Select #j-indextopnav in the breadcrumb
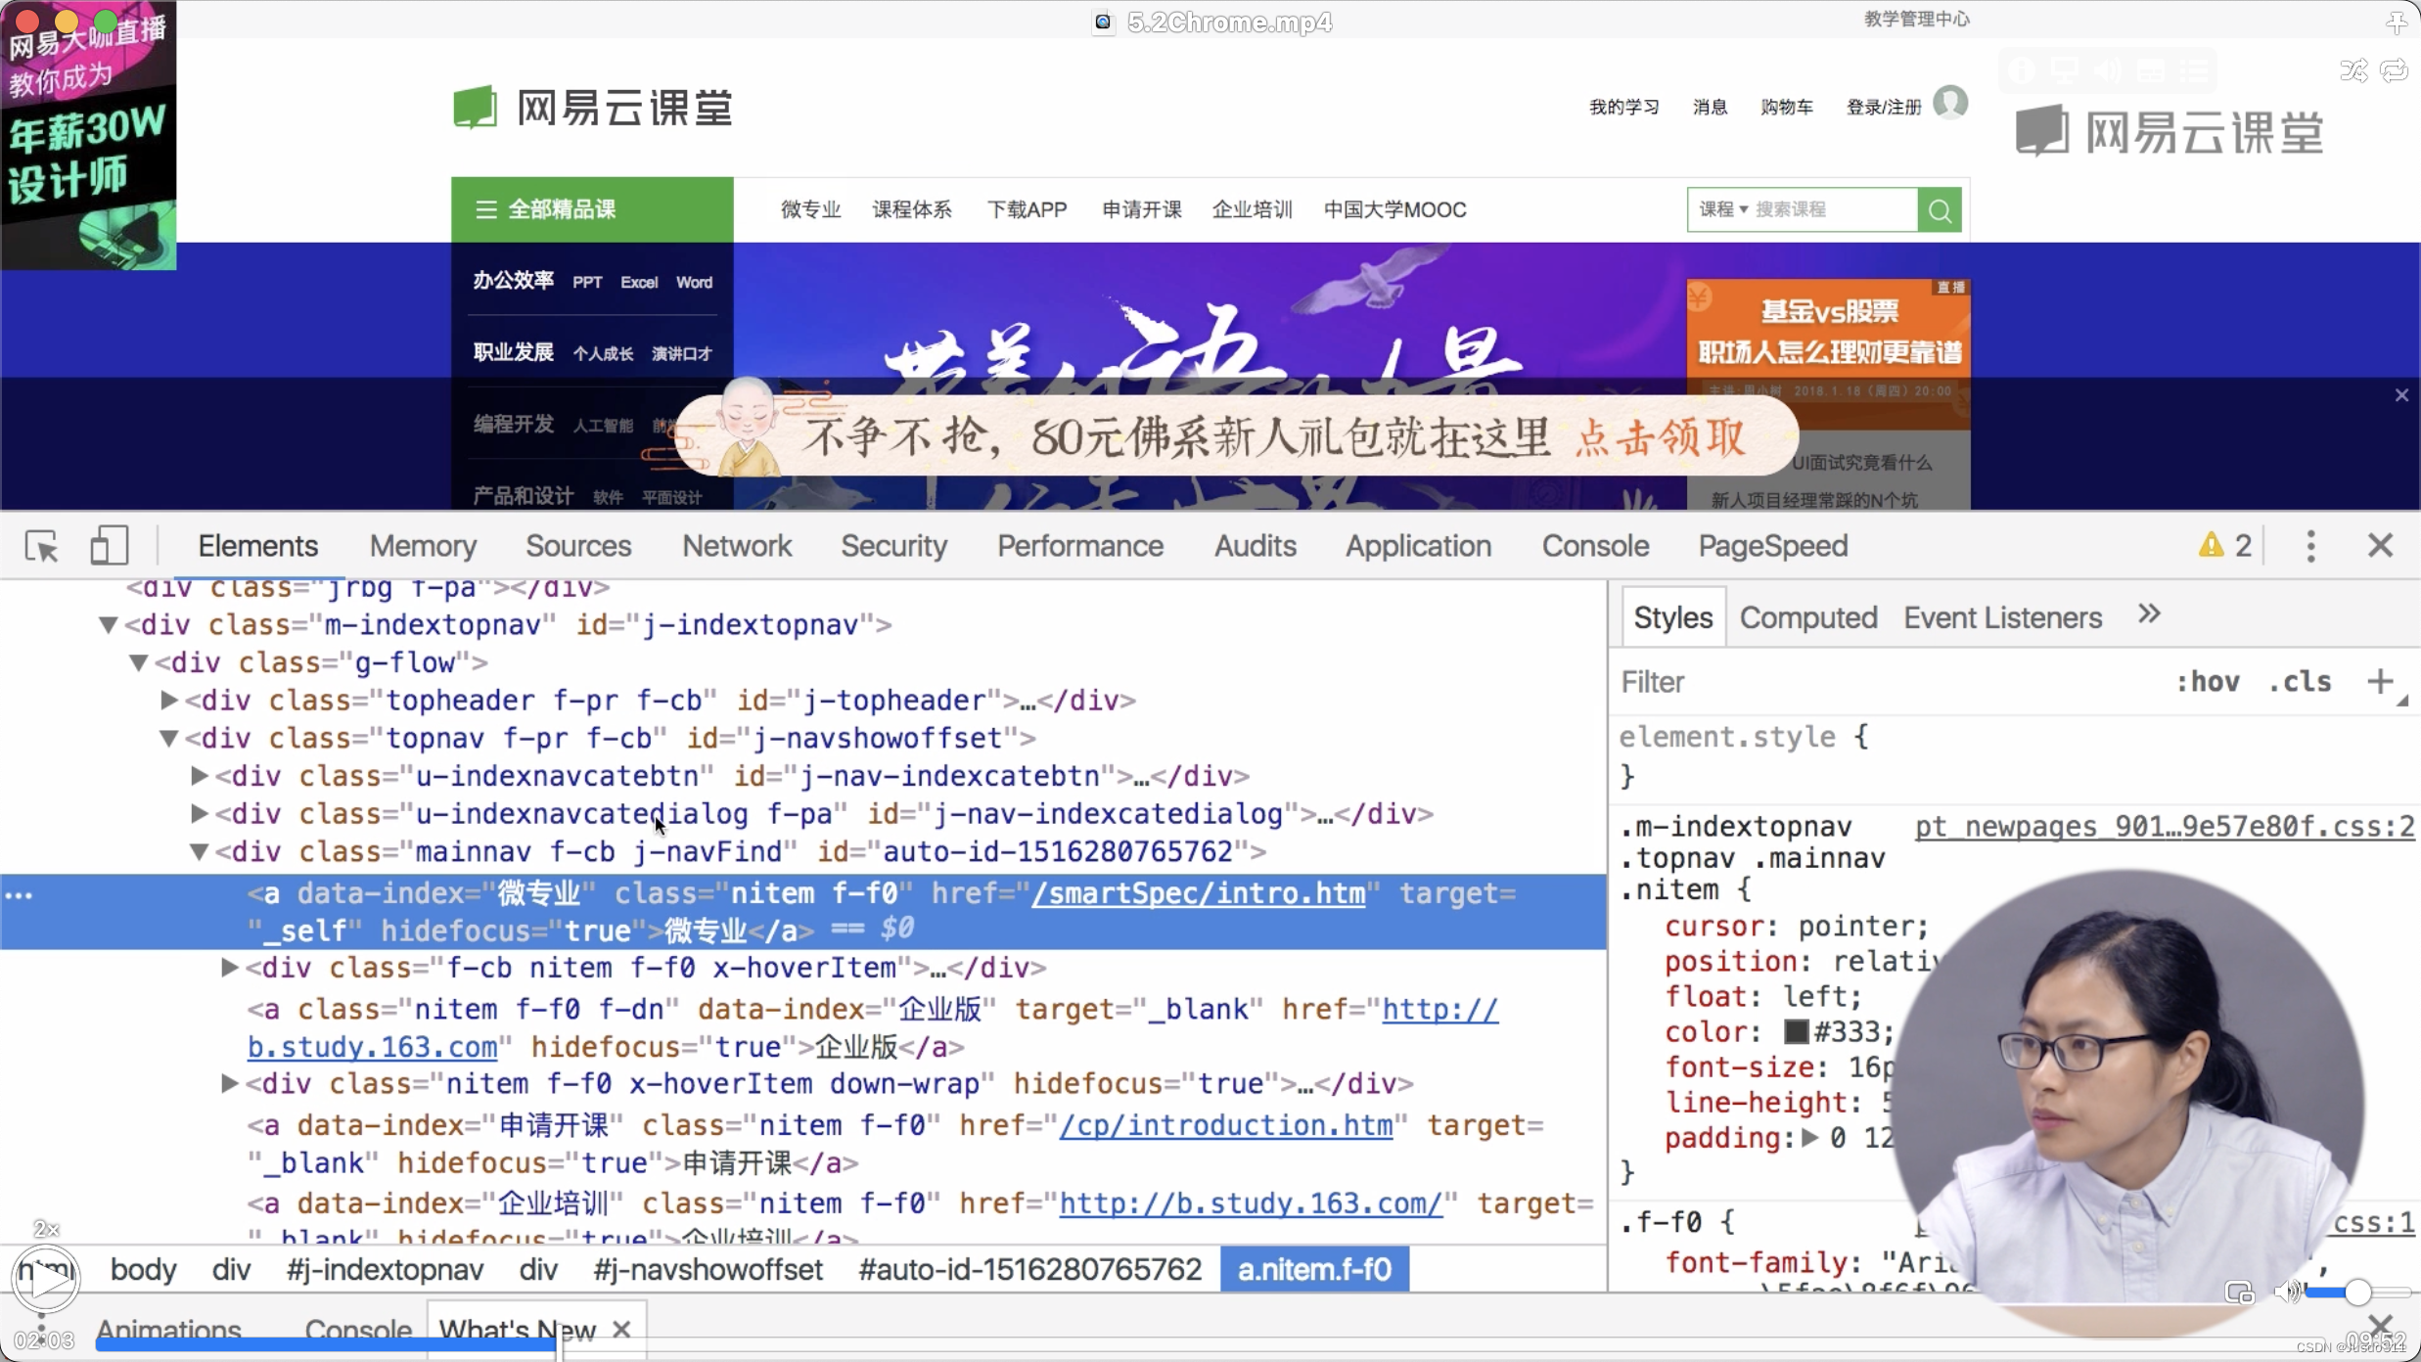Image resolution: width=2421 pixels, height=1362 pixels. [385, 1269]
